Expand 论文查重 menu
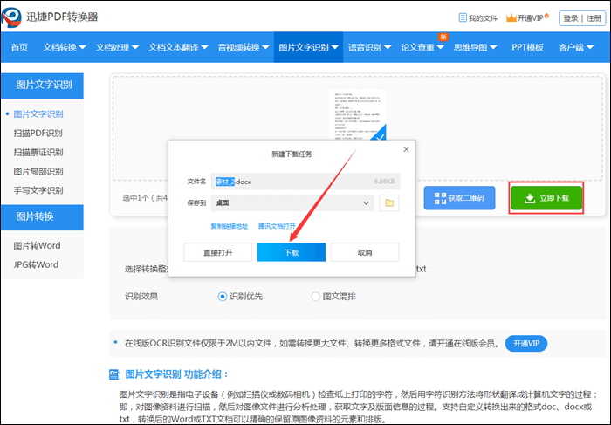Viewport: 611px width, 425px height. pos(422,47)
